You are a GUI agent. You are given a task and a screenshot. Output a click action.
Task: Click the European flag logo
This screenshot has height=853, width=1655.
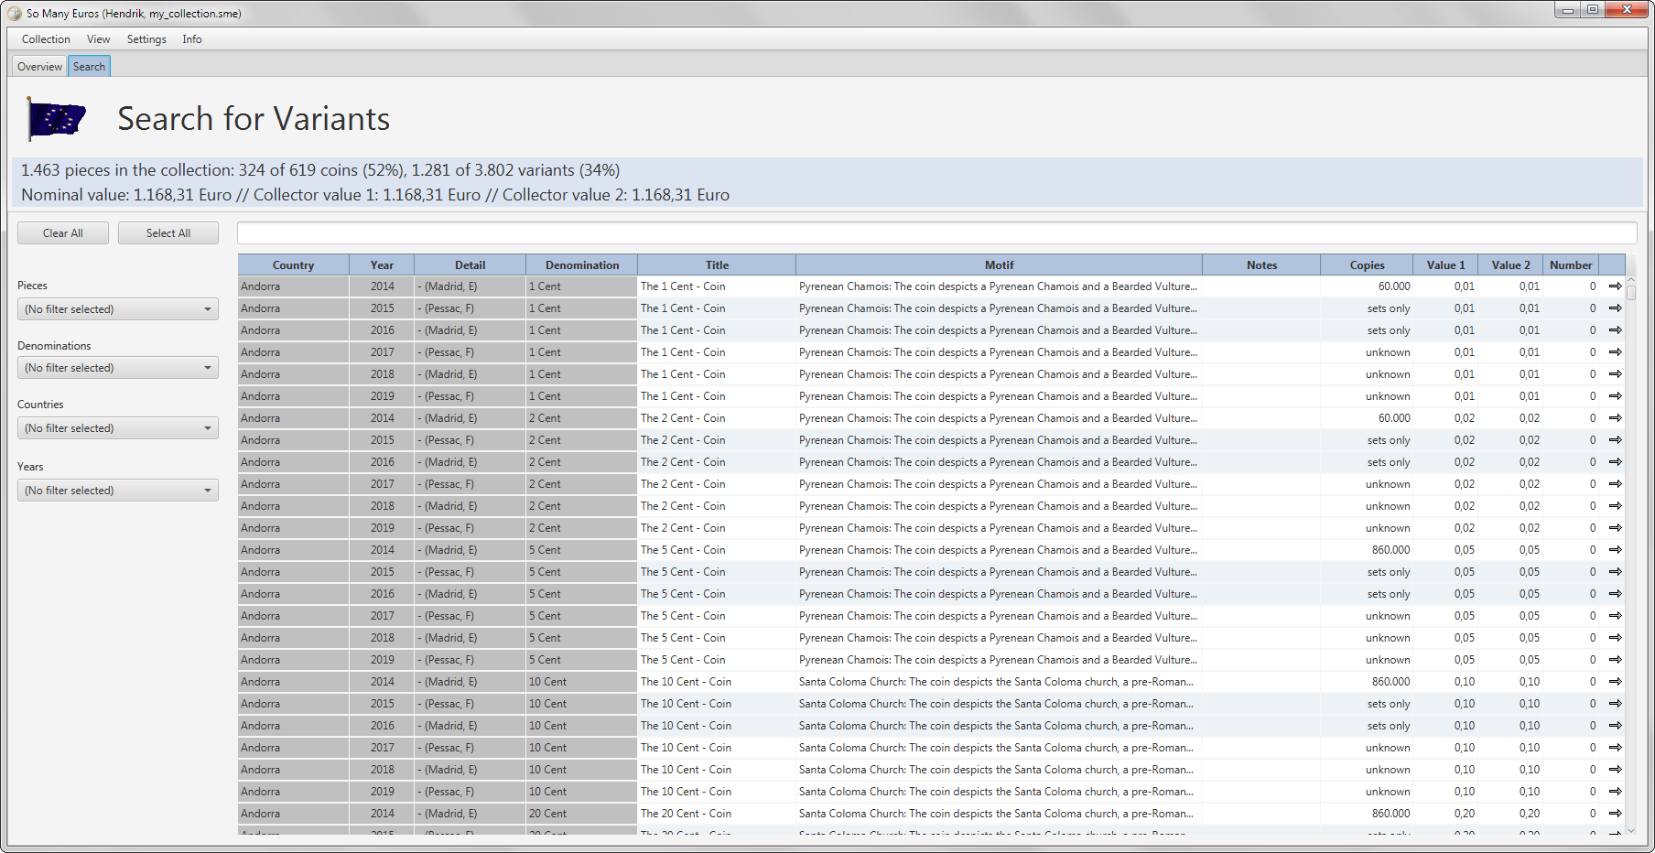tap(56, 119)
